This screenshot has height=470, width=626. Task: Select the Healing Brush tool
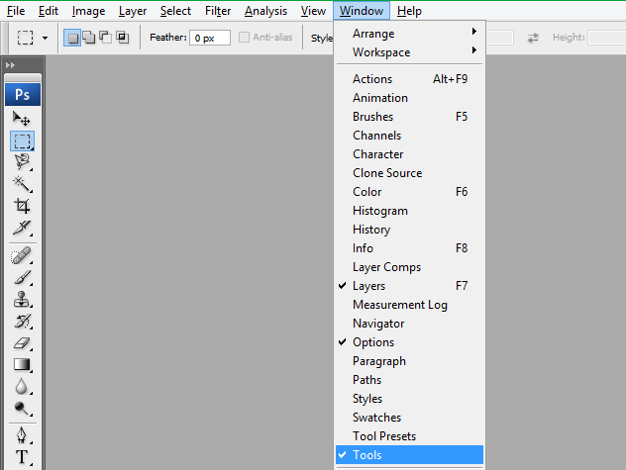(22, 255)
